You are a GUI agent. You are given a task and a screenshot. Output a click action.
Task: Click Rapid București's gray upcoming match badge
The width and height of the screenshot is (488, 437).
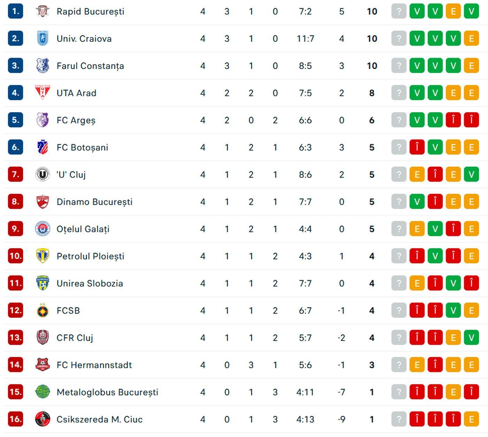[x=399, y=12]
